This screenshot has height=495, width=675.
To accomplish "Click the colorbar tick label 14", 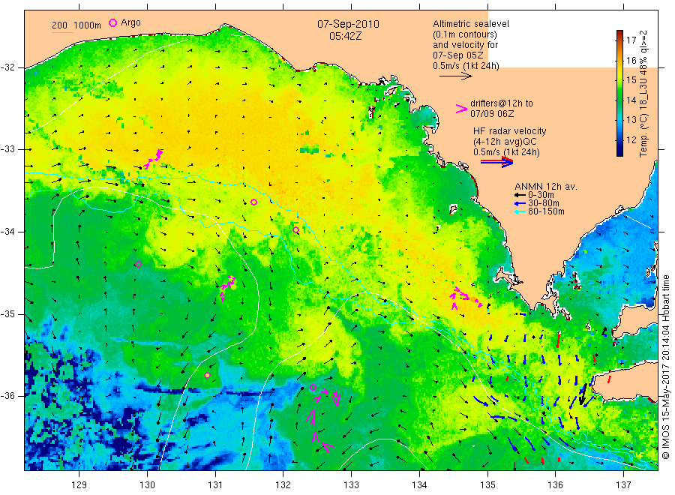I will pos(631,100).
